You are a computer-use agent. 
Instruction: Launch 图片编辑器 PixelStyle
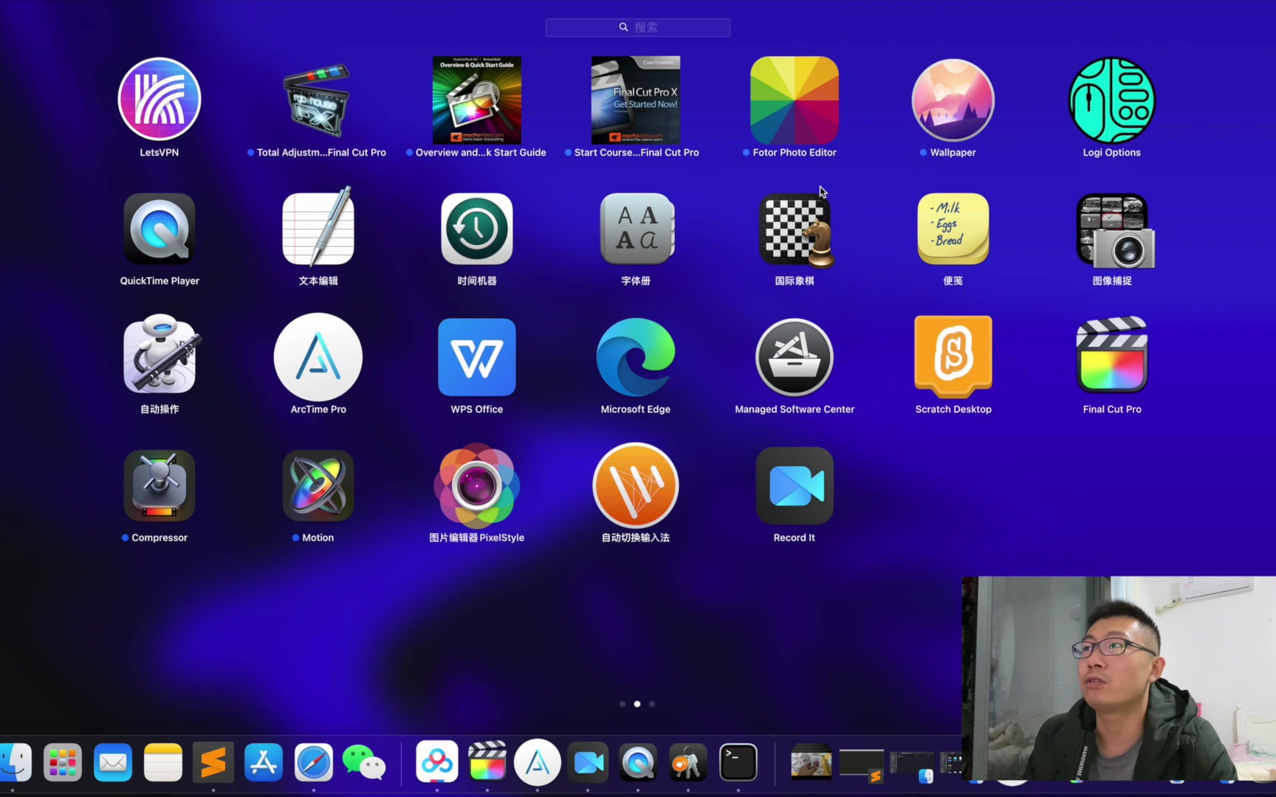click(477, 486)
